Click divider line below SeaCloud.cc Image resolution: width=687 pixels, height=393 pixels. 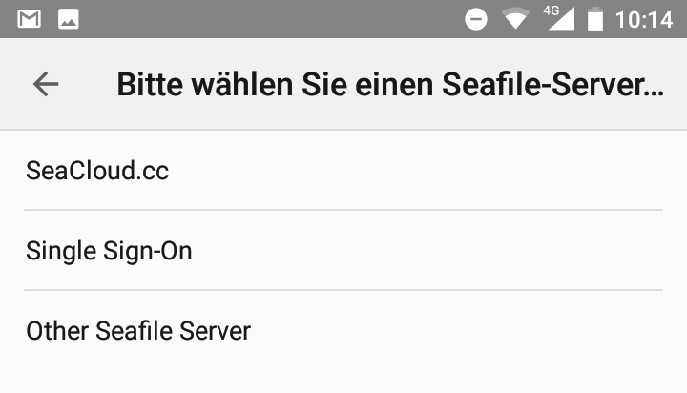(x=343, y=210)
